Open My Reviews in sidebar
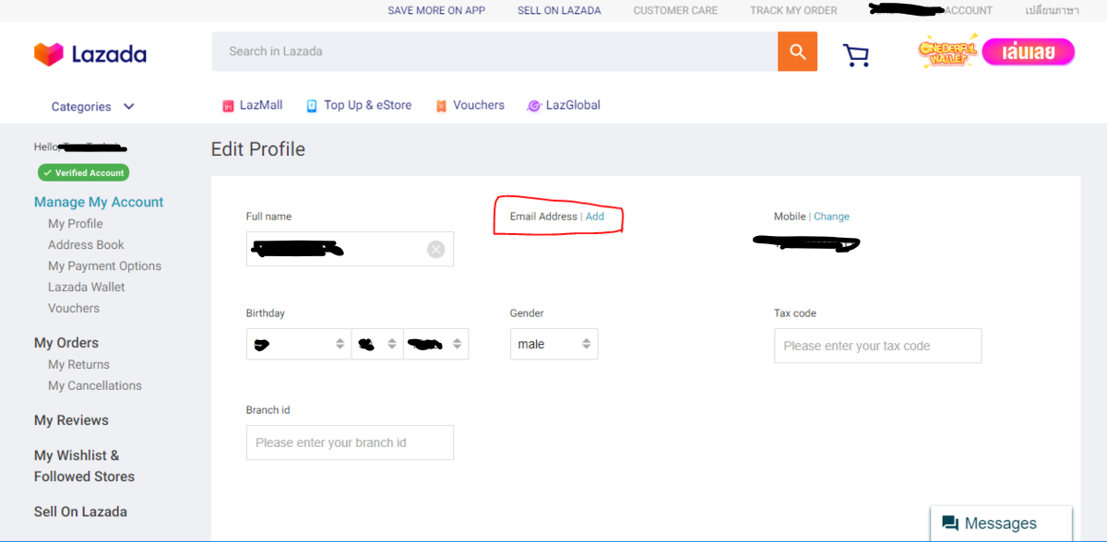The width and height of the screenshot is (1107, 542). [x=71, y=420]
